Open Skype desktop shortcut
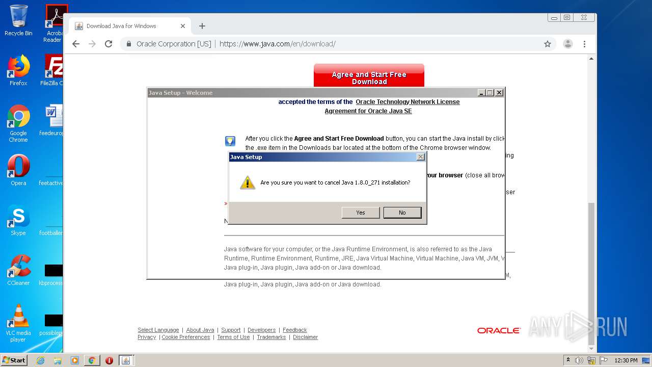This screenshot has height=367, width=652. click(18, 220)
